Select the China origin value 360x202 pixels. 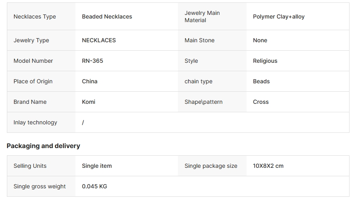click(x=90, y=81)
